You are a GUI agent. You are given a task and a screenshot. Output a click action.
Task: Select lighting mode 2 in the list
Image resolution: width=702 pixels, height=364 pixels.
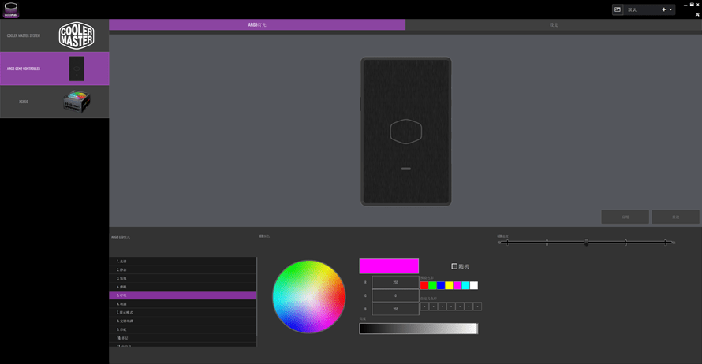pos(183,269)
